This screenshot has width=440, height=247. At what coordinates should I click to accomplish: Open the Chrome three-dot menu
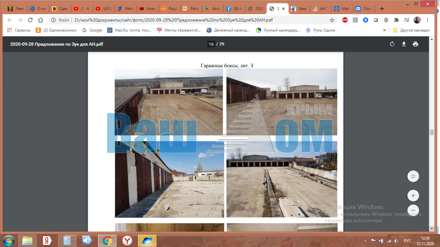428,20
